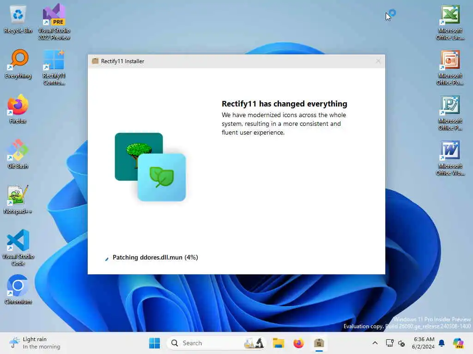The width and height of the screenshot is (473, 354).
Task: Select the Git Bash desktop shortcut
Action: [18, 154]
